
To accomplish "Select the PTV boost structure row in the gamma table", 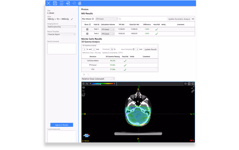I will (x=120, y=65).
